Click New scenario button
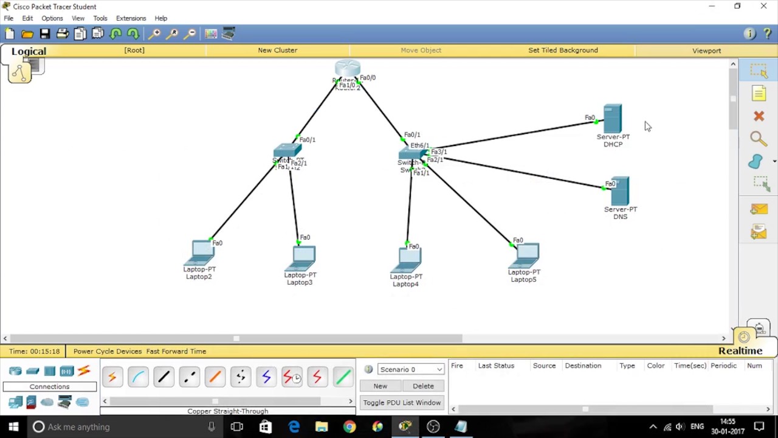The width and height of the screenshot is (778, 438). 380,386
